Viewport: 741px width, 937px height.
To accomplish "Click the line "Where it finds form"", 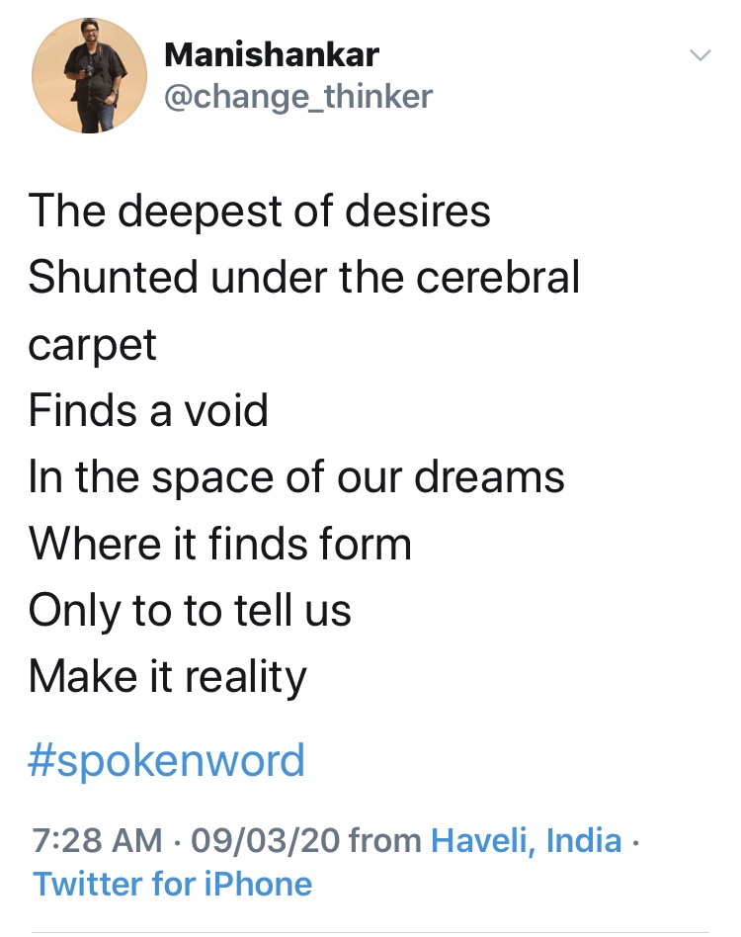I will pyautogui.click(x=219, y=544).
